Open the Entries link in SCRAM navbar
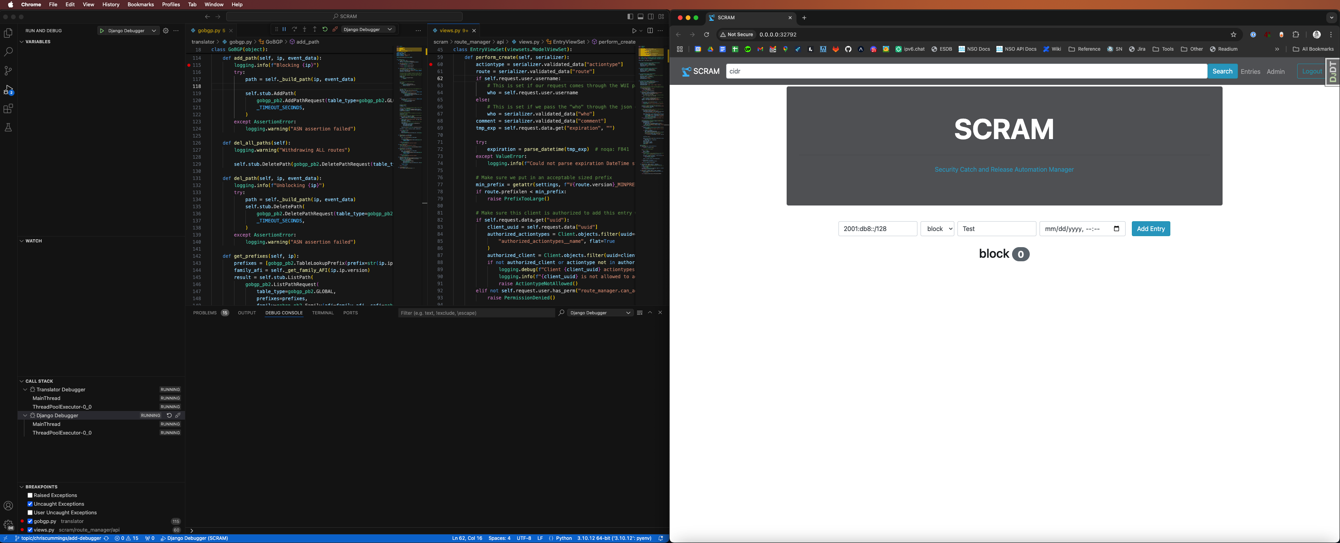The image size is (1340, 543). tap(1250, 72)
